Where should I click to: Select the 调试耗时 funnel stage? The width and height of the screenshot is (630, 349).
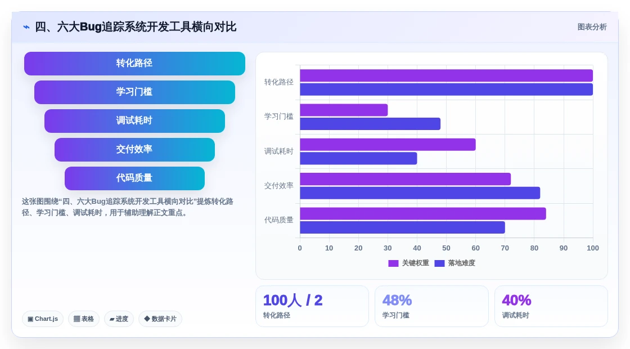tap(134, 121)
